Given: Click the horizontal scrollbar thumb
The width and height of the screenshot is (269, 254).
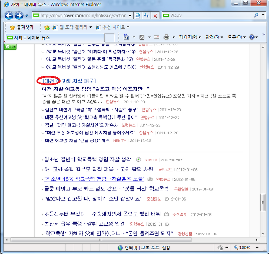Looking at the screenshot, I should point(101,240).
